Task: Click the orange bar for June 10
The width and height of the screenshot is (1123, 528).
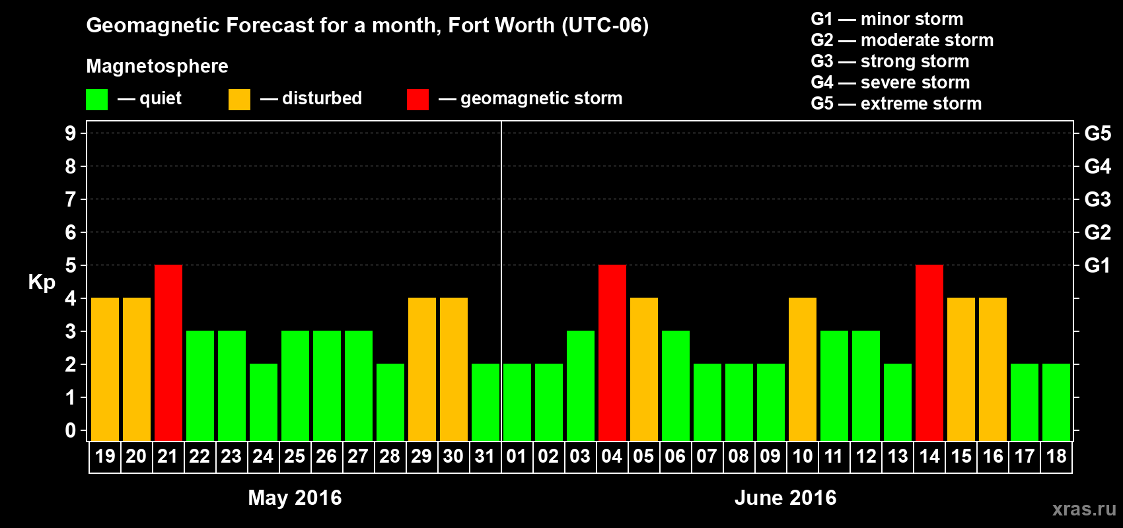Action: (x=803, y=370)
